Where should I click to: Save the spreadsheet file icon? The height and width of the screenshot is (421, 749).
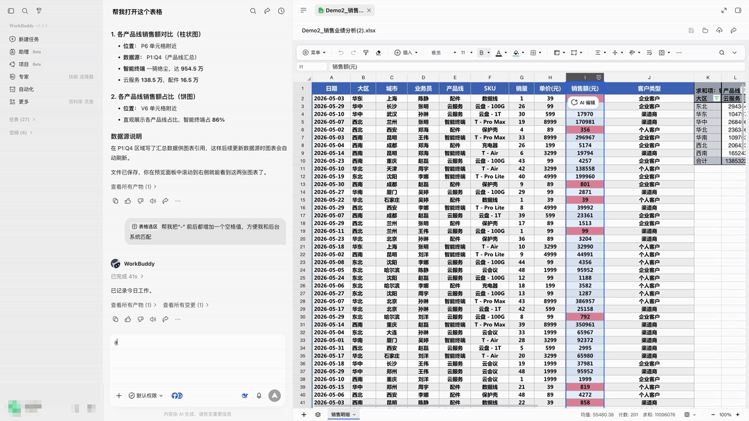click(691, 30)
